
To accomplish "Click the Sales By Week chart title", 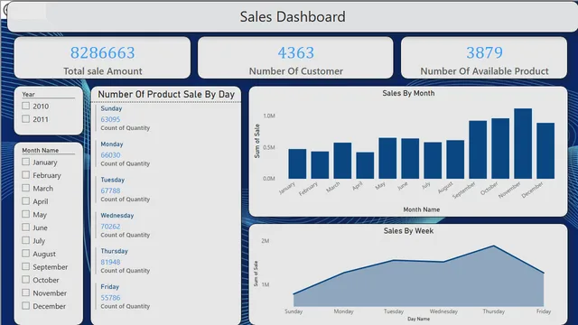I will 408,231.
